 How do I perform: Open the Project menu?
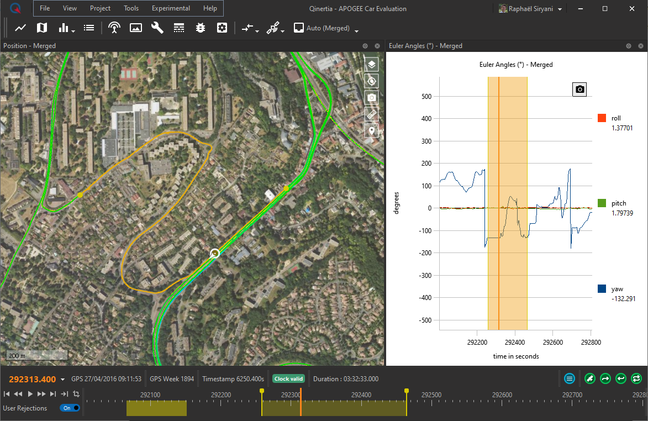tap(100, 8)
